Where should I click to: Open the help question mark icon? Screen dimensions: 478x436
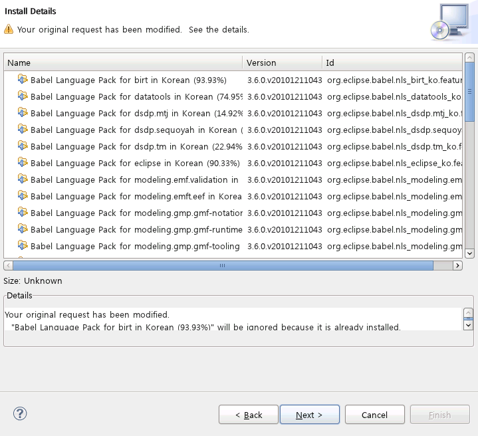pos(20,414)
